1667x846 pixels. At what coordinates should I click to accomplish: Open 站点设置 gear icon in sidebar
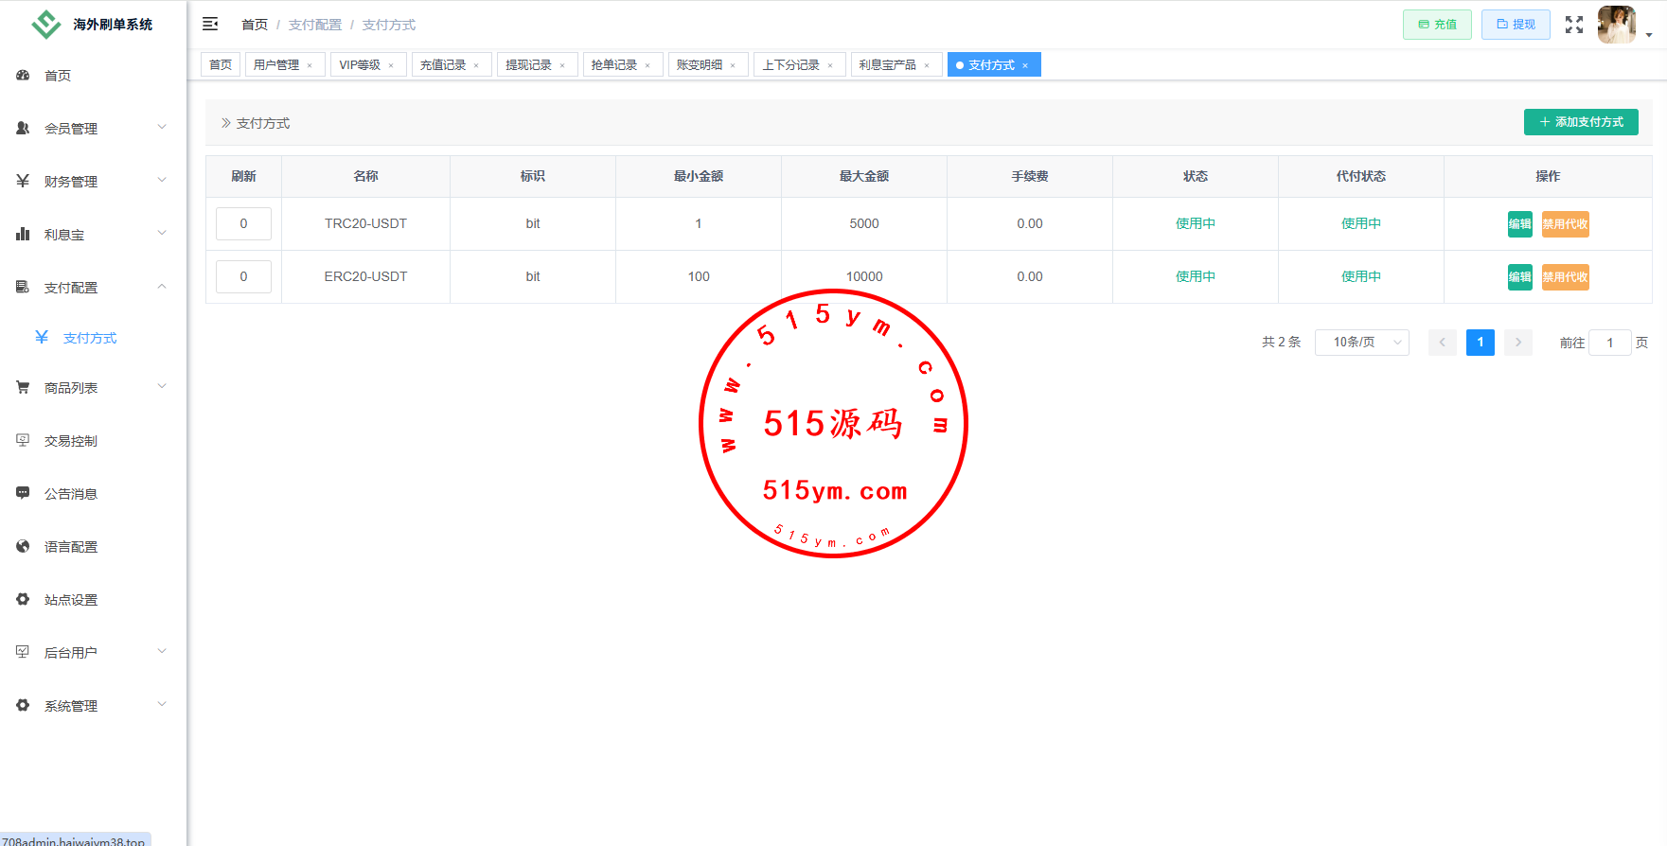pyautogui.click(x=23, y=600)
